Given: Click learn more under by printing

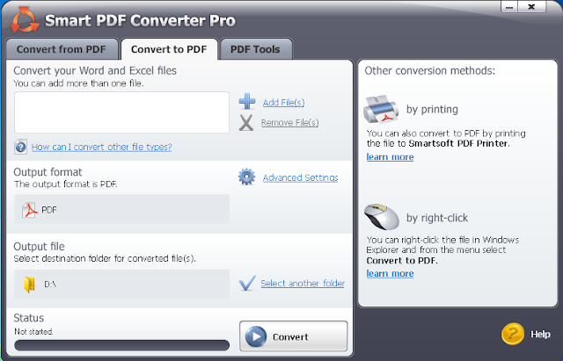Looking at the screenshot, I should (x=390, y=157).
